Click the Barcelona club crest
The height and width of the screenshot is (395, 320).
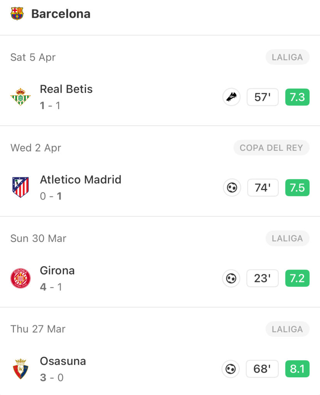[17, 14]
